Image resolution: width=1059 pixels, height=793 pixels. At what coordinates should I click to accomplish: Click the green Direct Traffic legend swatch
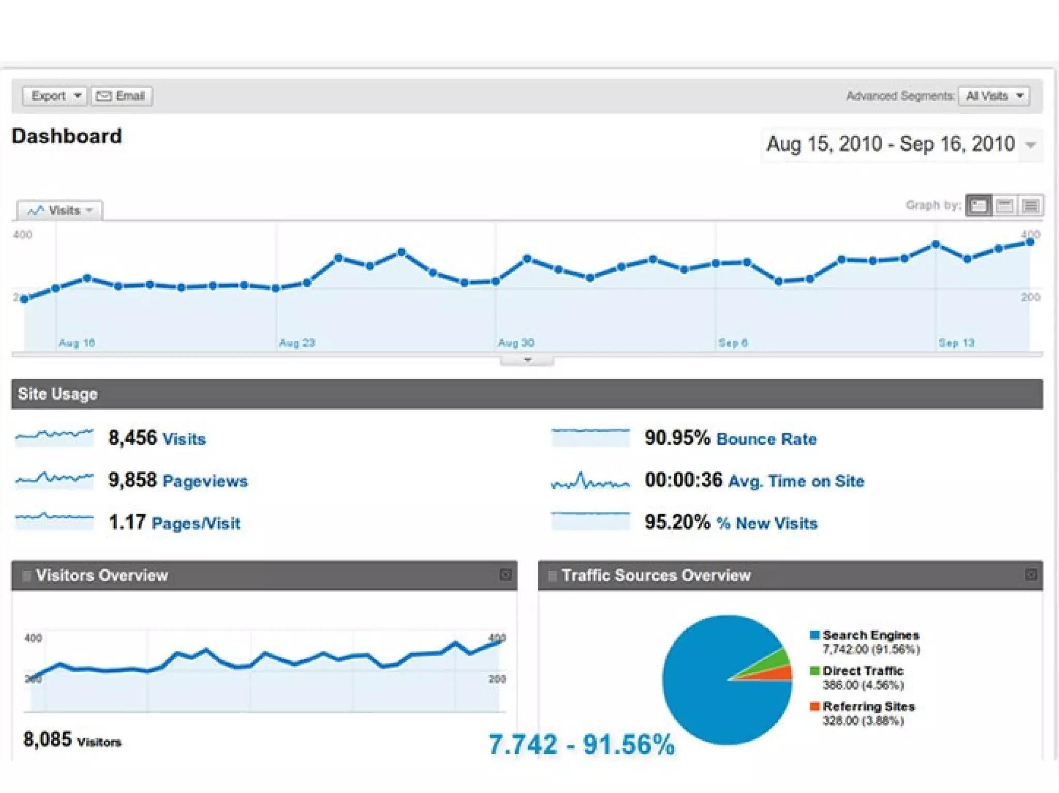click(814, 671)
